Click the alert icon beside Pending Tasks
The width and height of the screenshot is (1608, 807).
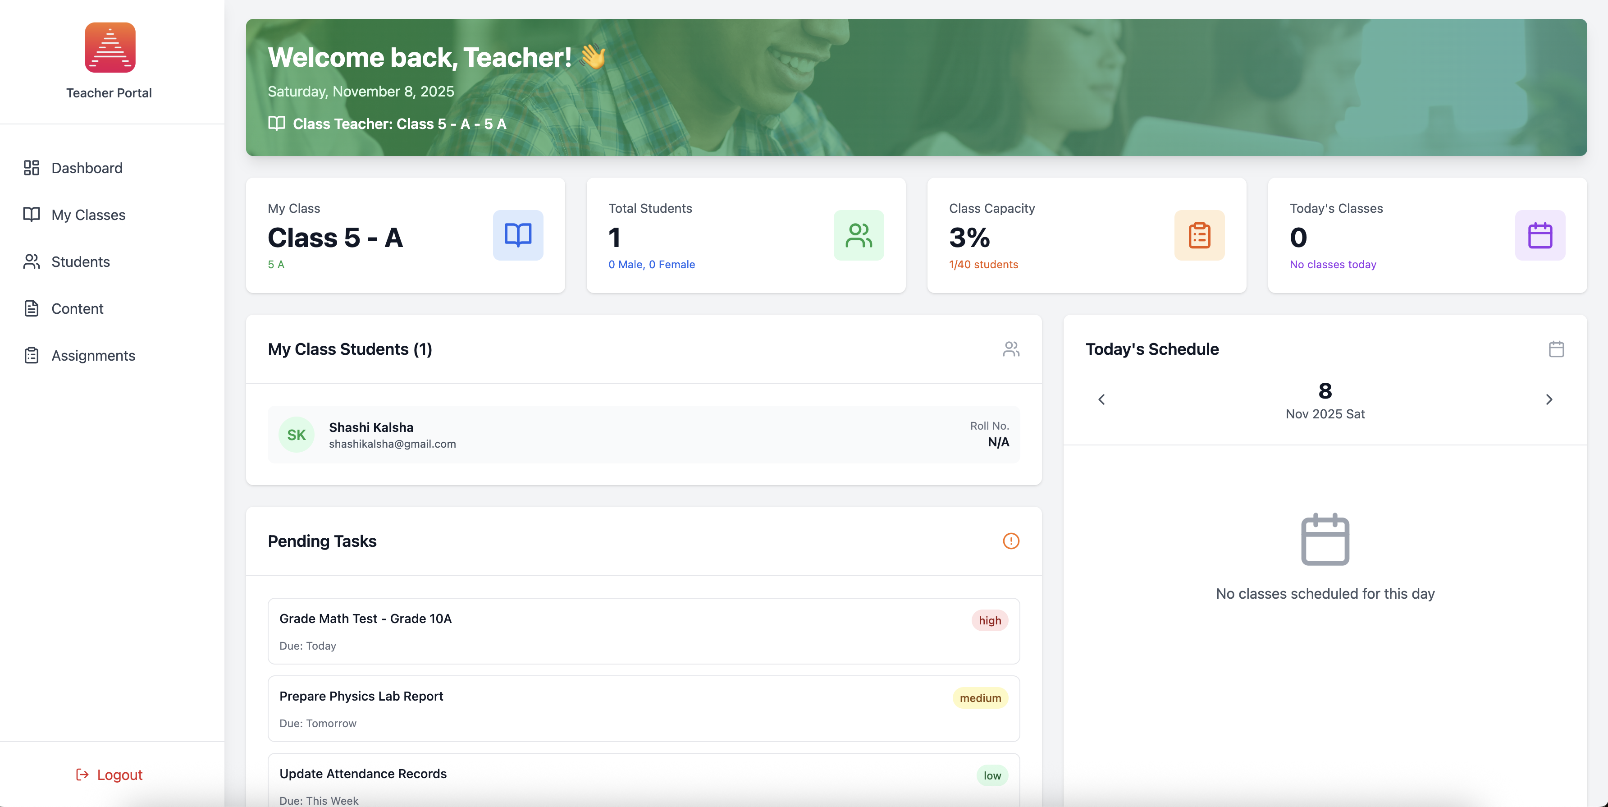(1010, 541)
